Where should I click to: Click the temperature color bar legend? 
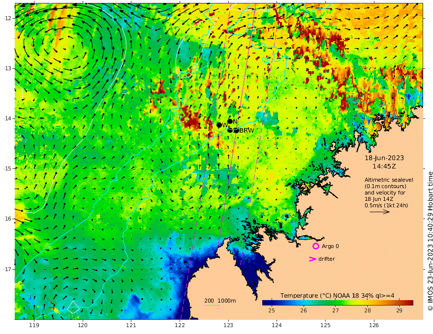tap(338, 303)
